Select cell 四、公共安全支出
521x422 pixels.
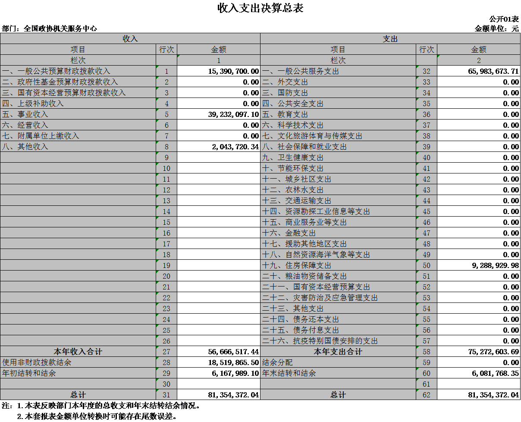[x=338, y=104]
